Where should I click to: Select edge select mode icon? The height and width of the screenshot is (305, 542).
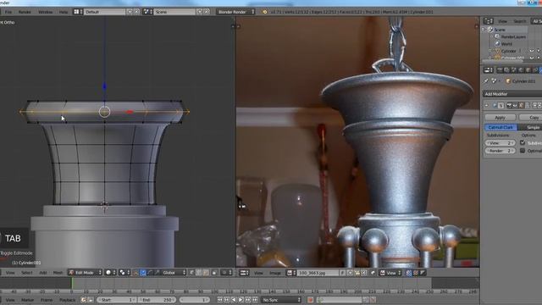click(x=199, y=273)
